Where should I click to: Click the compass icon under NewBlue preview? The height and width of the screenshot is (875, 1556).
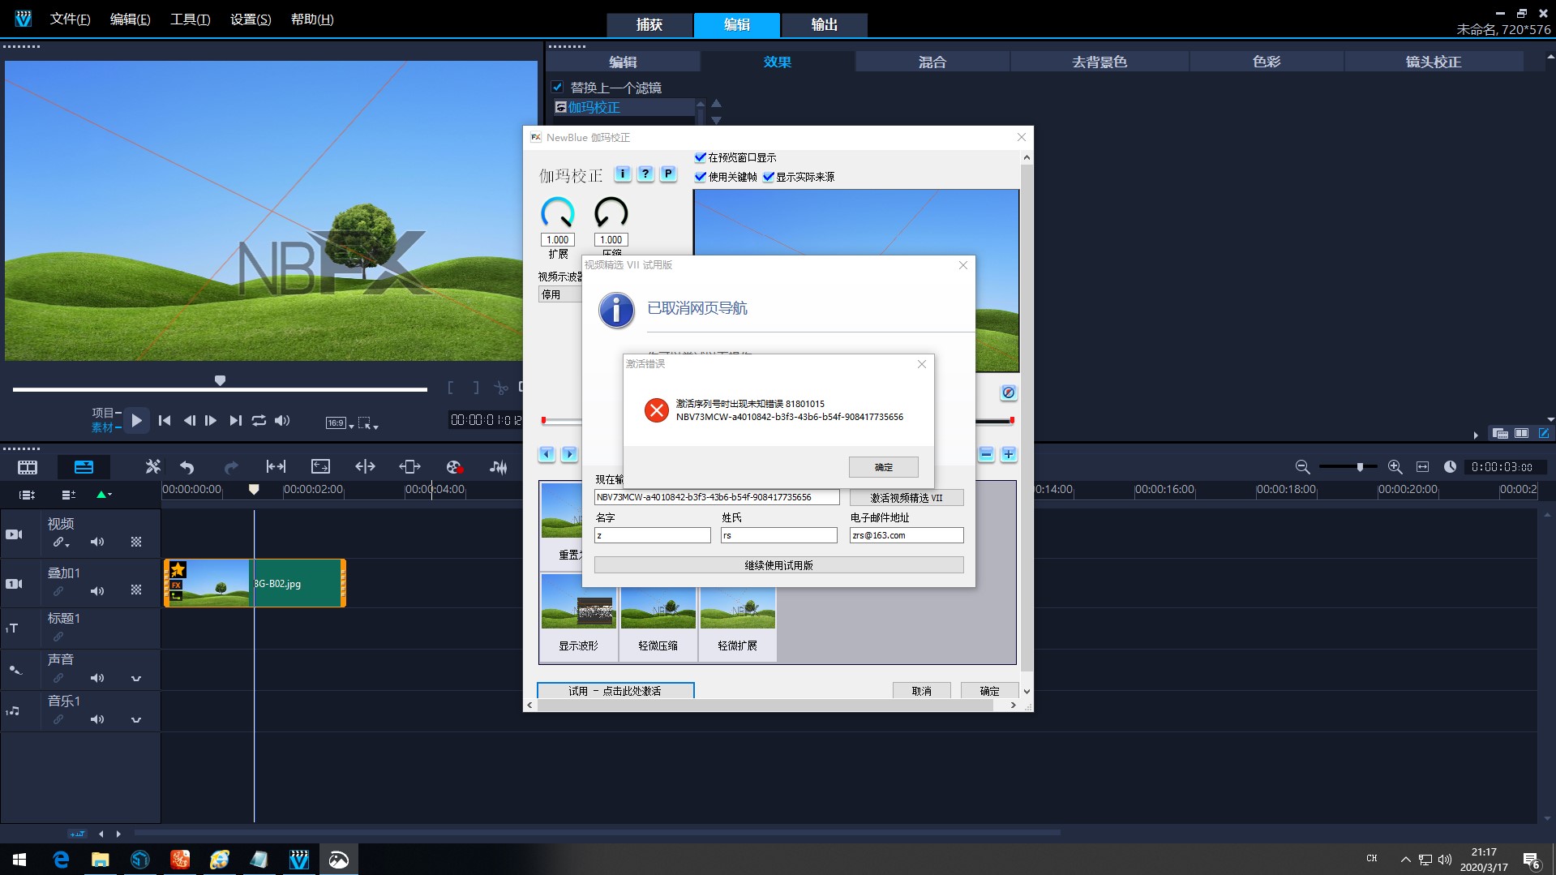pyautogui.click(x=1008, y=392)
